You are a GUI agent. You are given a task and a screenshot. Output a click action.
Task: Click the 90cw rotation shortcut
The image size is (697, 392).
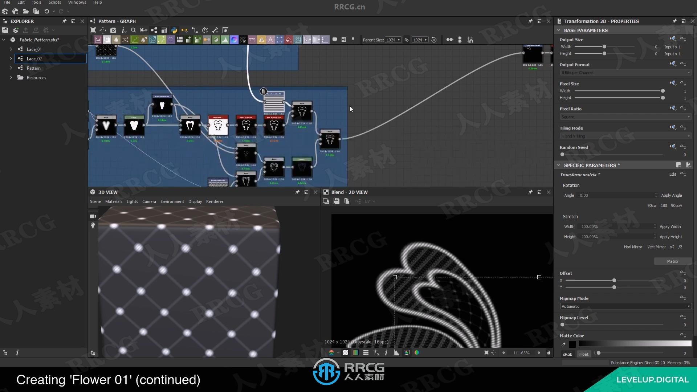click(x=652, y=205)
